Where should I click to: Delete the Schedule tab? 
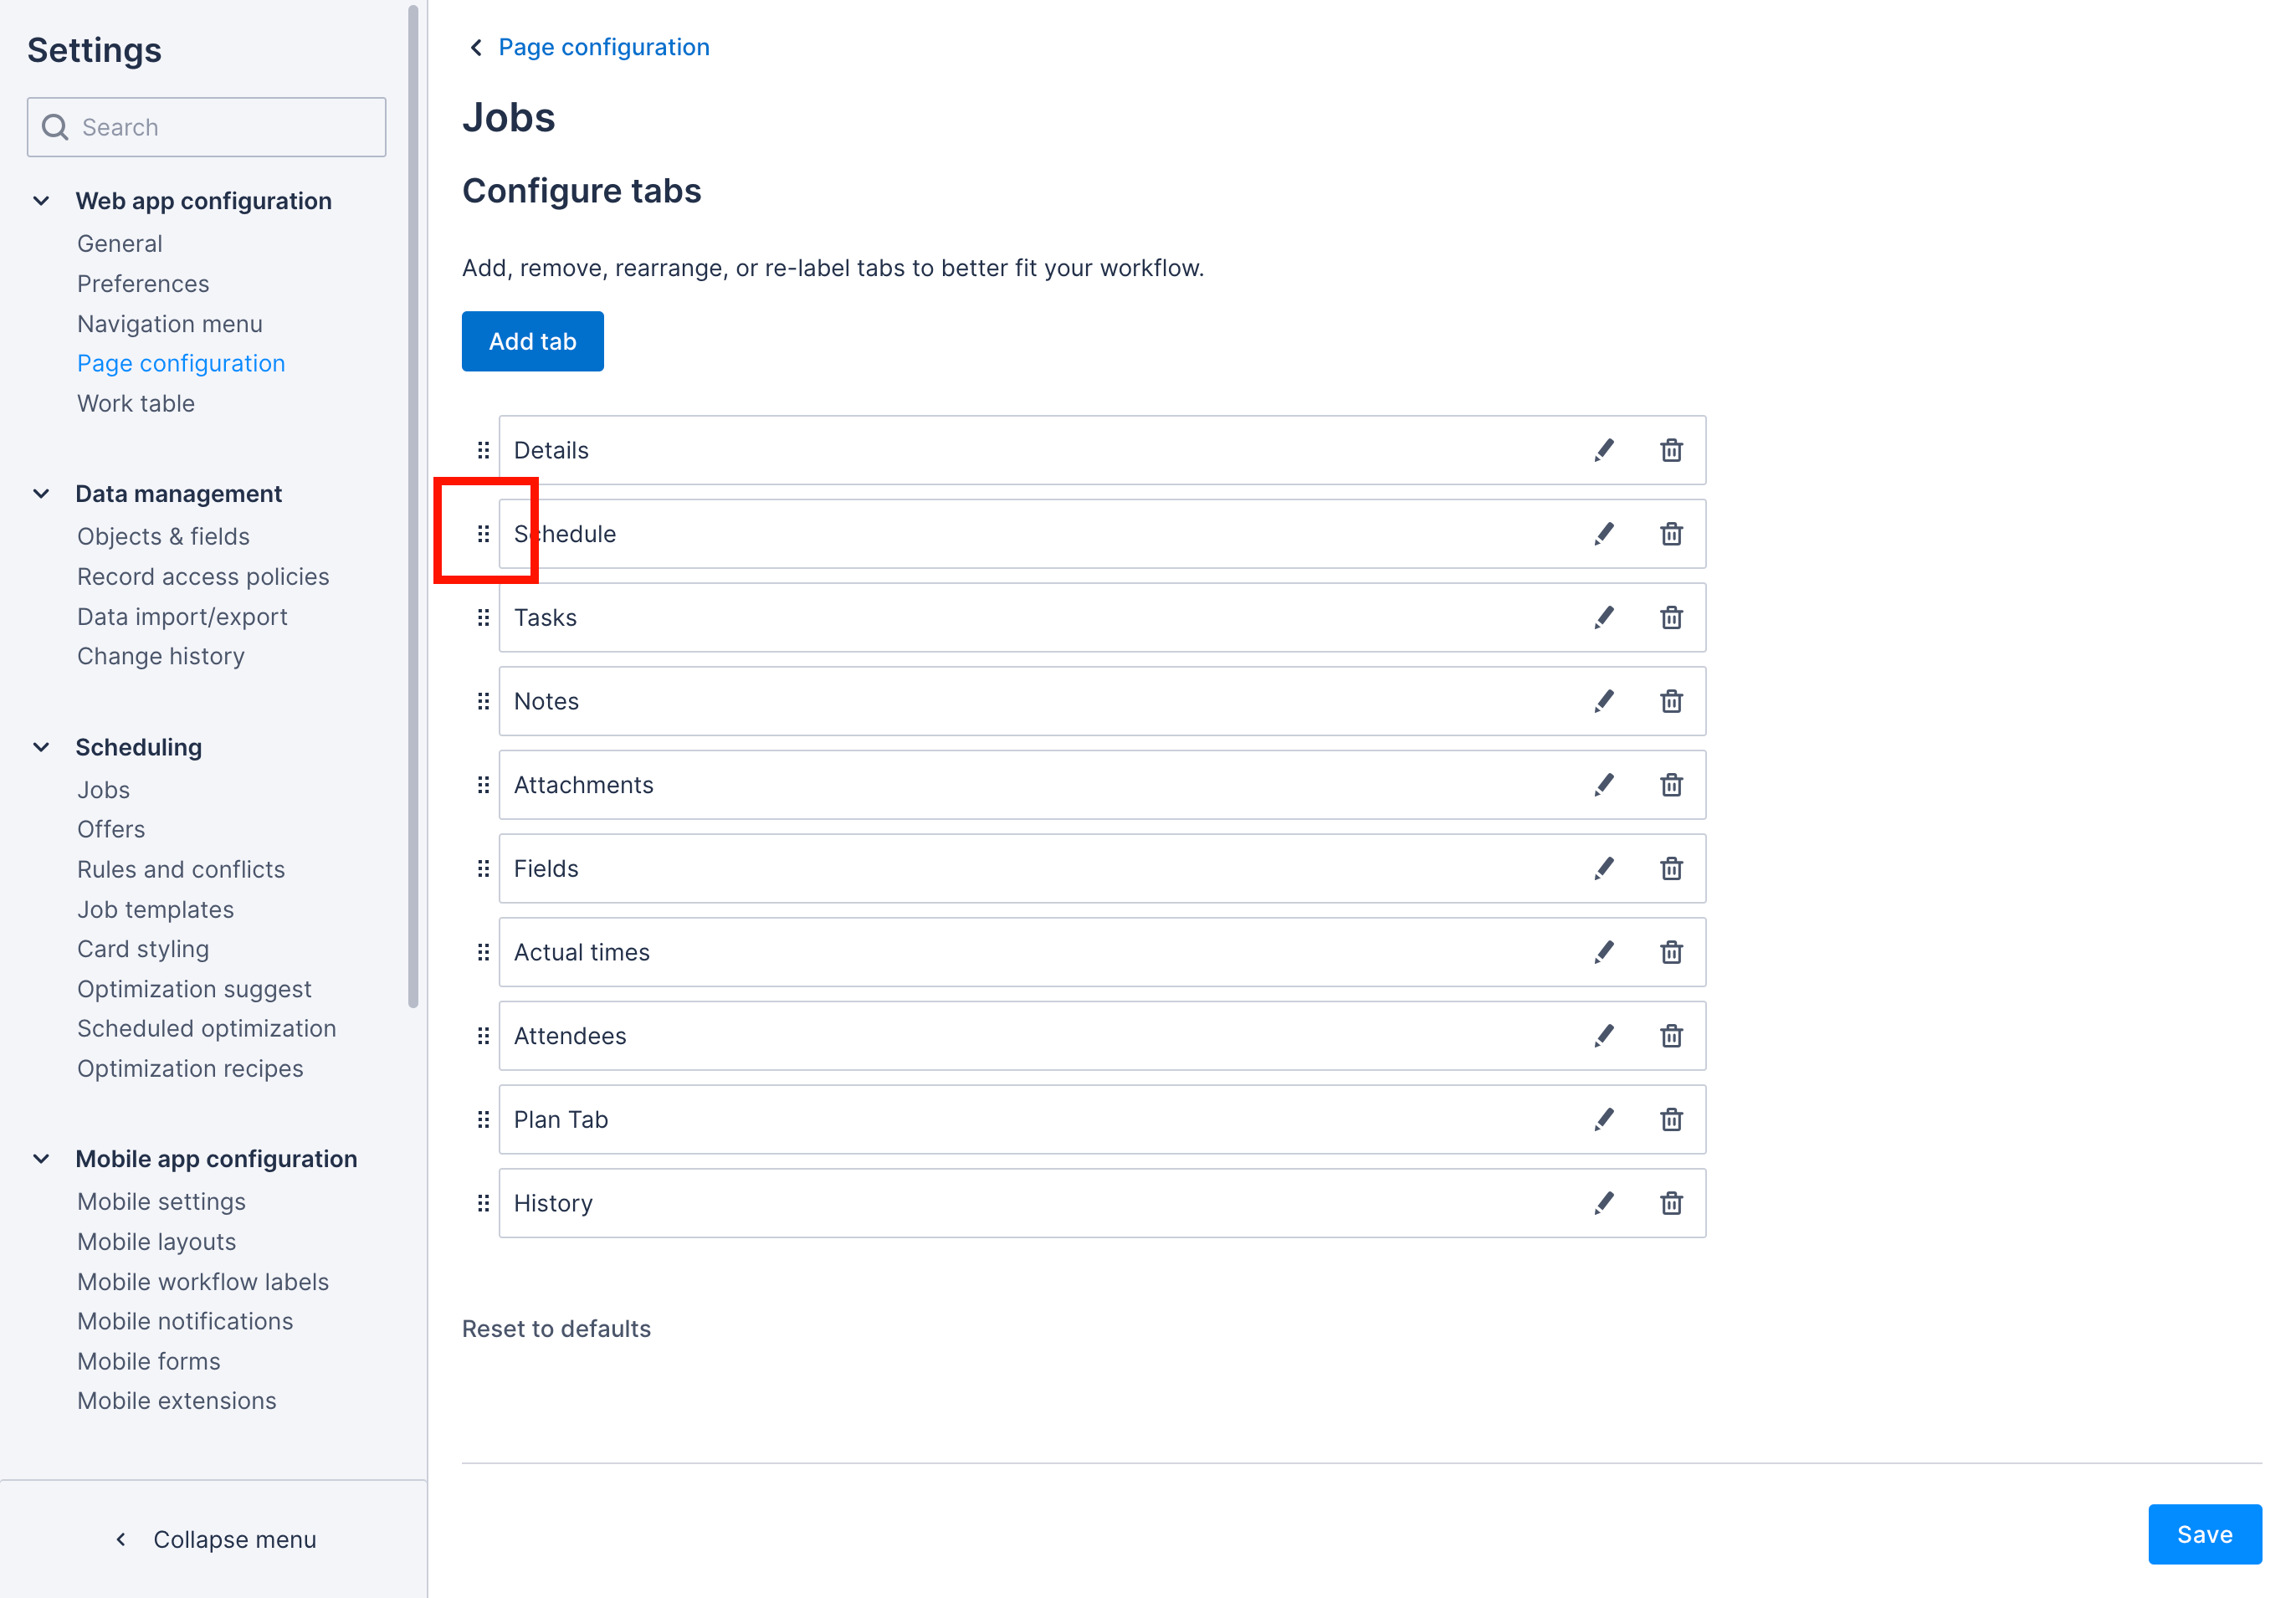coord(1671,533)
